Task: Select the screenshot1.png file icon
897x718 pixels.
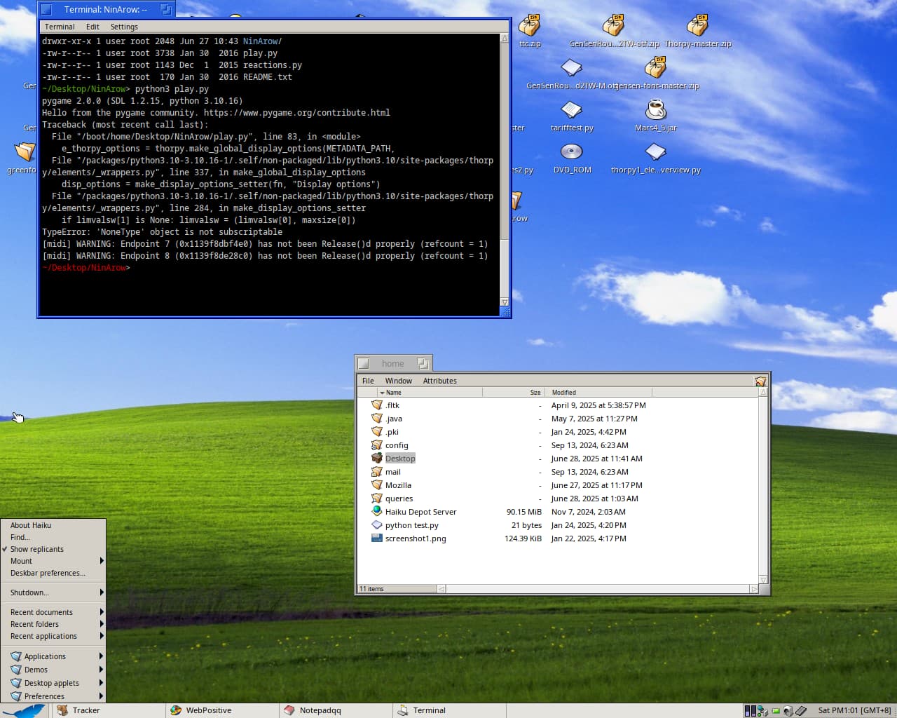Action: [377, 538]
